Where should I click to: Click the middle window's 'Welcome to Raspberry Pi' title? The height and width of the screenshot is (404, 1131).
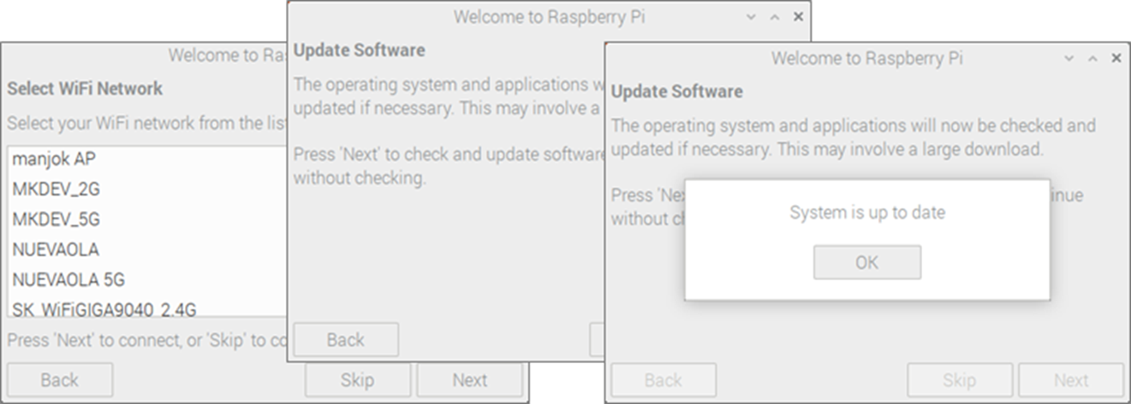tap(549, 17)
